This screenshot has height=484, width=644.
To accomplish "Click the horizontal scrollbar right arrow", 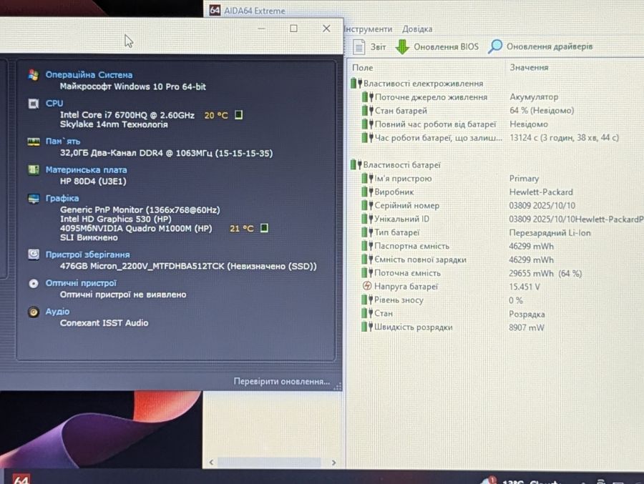I will (333, 463).
